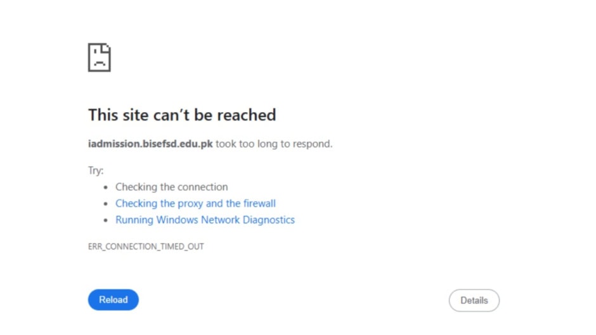This screenshot has width=596, height=335.
Task: Click 'This site' at the heading start
Action: coord(111,115)
